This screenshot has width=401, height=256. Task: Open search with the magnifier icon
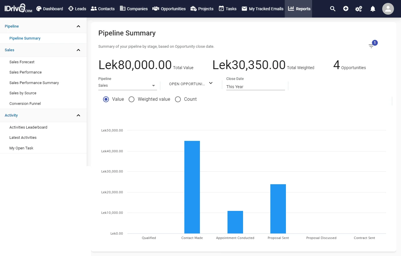pos(333,9)
